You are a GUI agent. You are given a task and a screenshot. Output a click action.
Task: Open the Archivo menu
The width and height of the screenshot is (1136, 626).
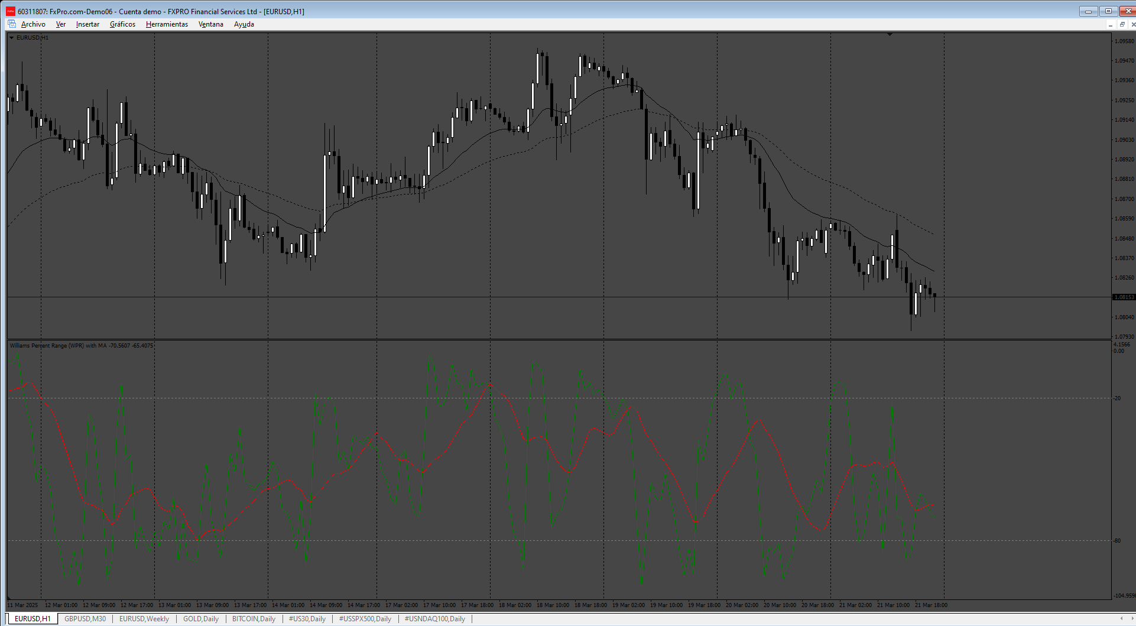point(33,24)
